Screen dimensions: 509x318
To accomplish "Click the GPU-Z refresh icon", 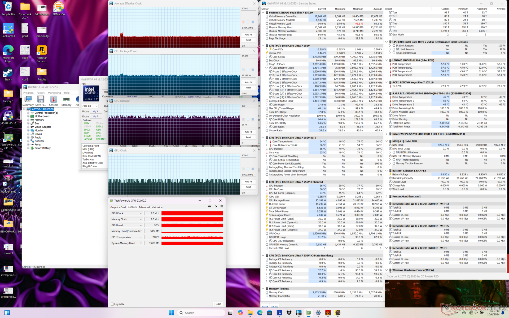I will click(x=216, y=206).
